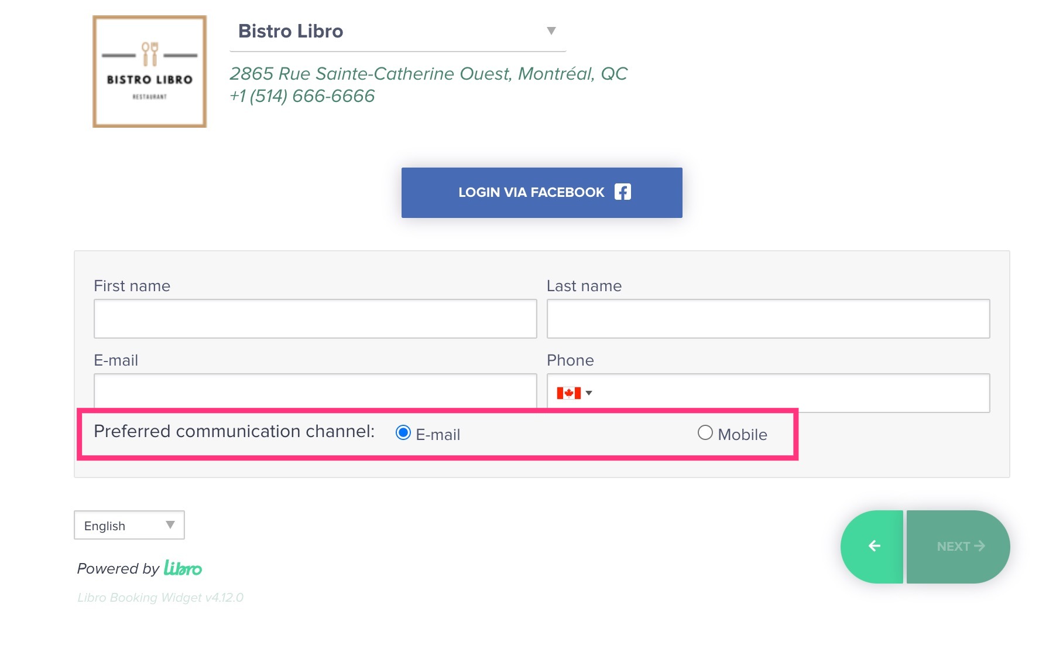Click the phone number +1 (514) 666-6666
Image resolution: width=1063 pixels, height=648 pixels.
[302, 96]
